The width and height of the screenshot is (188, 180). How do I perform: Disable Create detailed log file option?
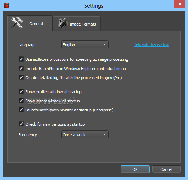tap(21, 77)
